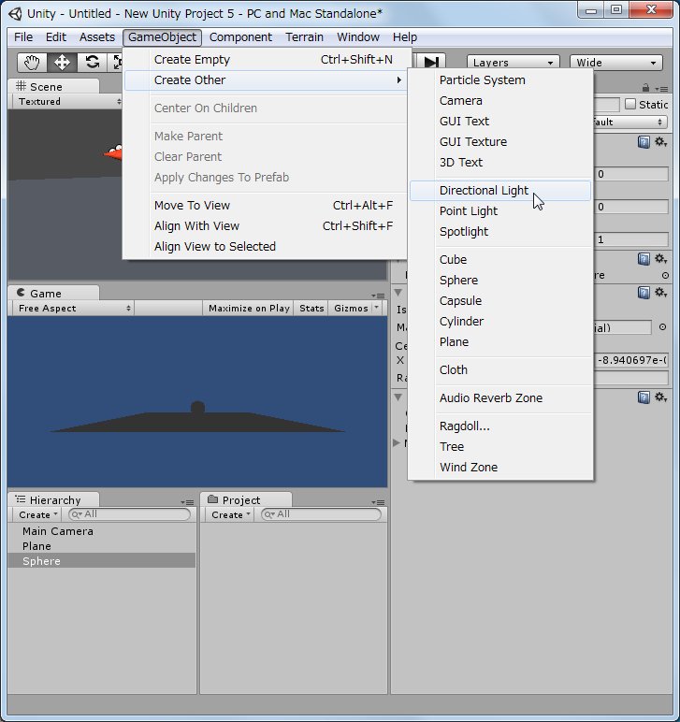
Task: Open the Hierarchy panel's options menu icon
Action: (187, 501)
